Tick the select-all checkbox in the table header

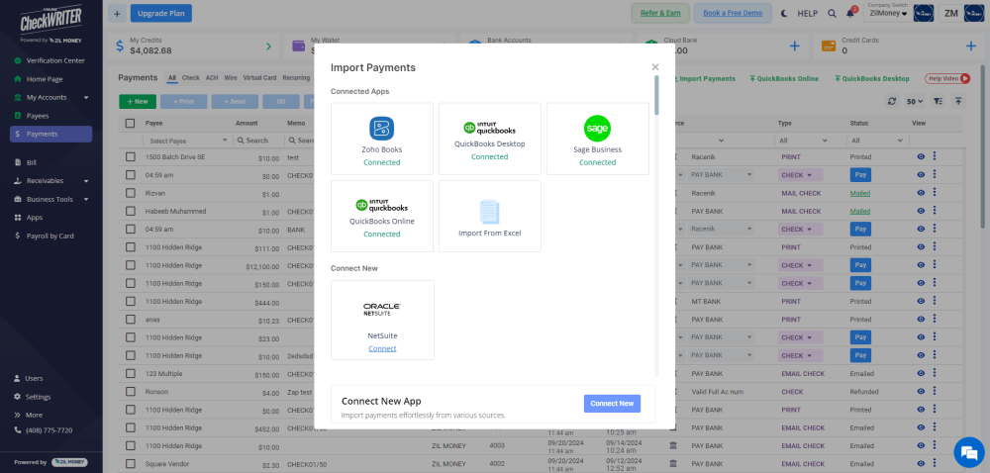pyautogui.click(x=130, y=124)
